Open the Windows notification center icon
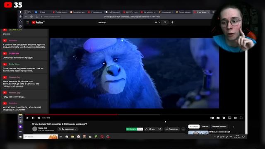265x149 pixels. [x=243, y=137]
